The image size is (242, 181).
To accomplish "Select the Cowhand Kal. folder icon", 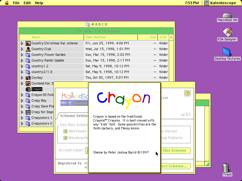I will click(28, 83).
